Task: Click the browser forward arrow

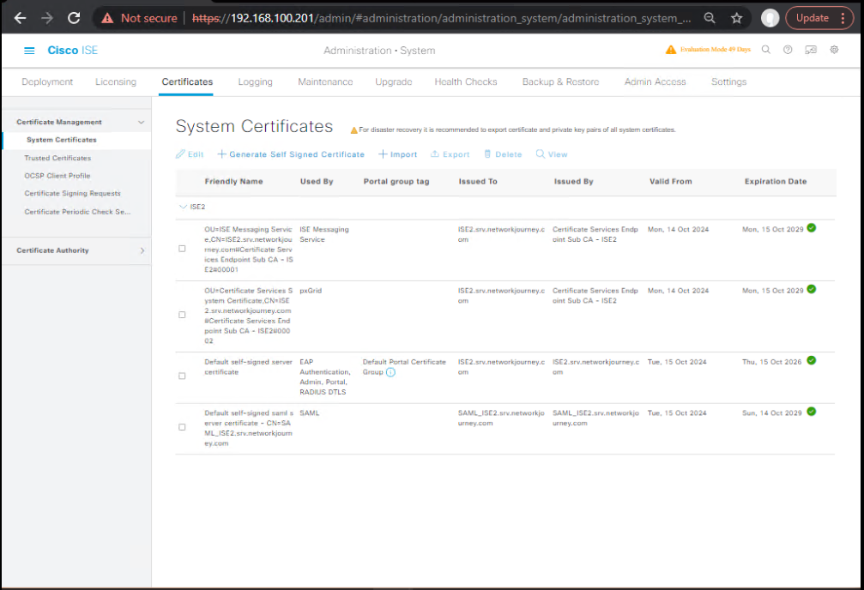Action: point(47,18)
